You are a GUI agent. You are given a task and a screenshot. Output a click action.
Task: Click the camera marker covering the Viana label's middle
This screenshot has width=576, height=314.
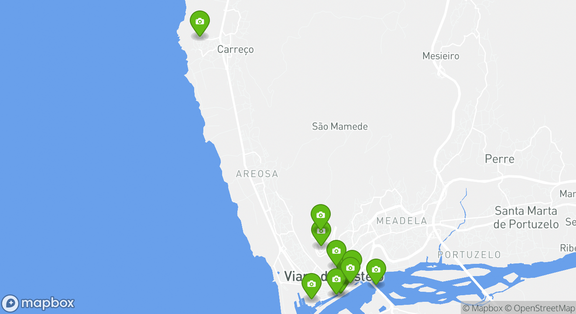point(336,280)
